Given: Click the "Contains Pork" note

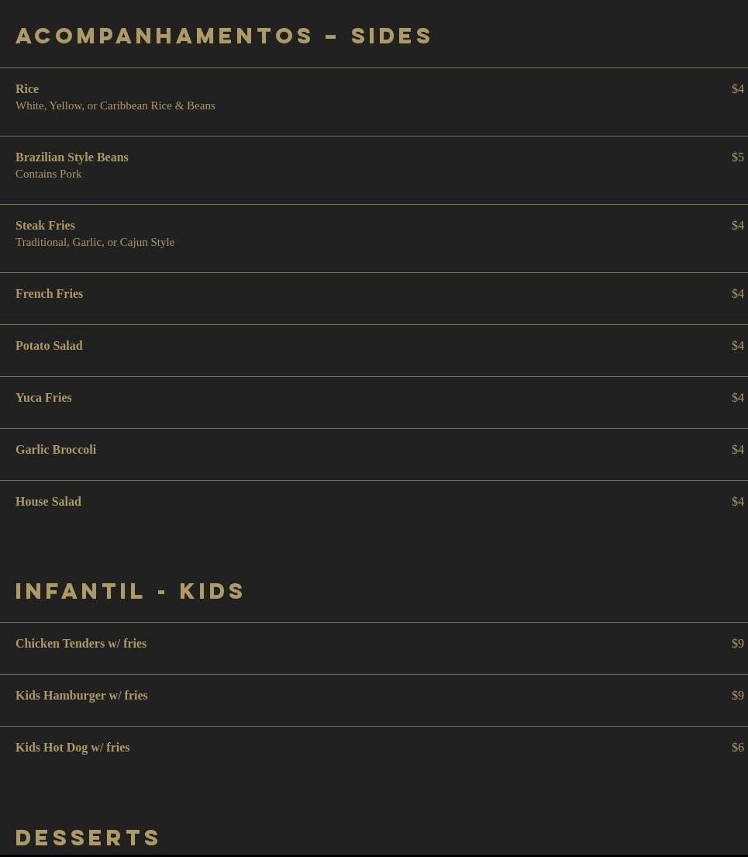Looking at the screenshot, I should pos(48,174).
